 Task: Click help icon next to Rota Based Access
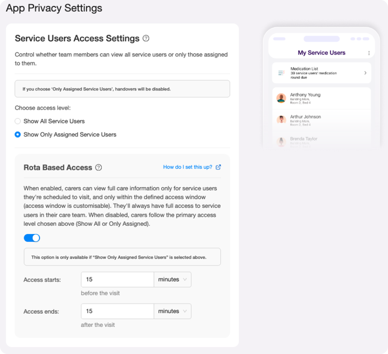pos(99,168)
